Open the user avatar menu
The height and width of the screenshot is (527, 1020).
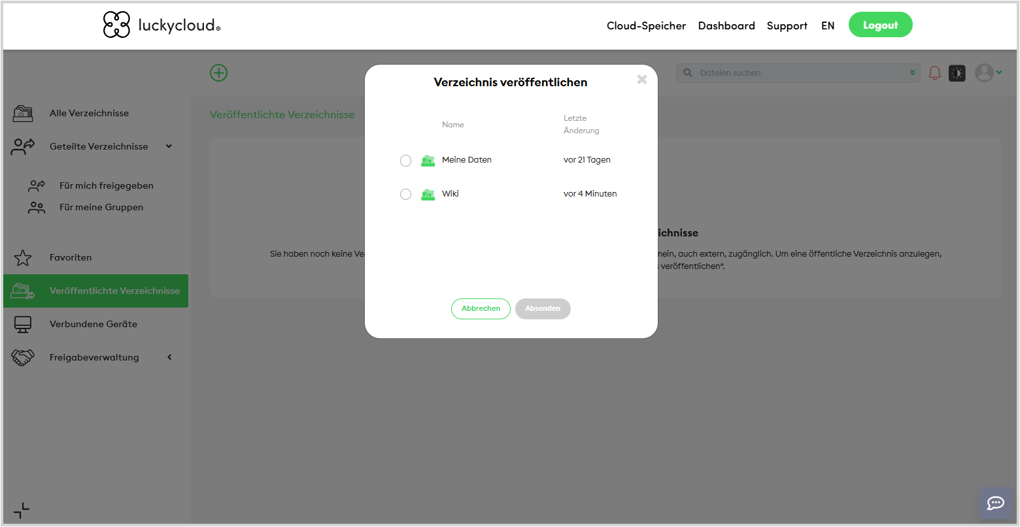tap(988, 72)
